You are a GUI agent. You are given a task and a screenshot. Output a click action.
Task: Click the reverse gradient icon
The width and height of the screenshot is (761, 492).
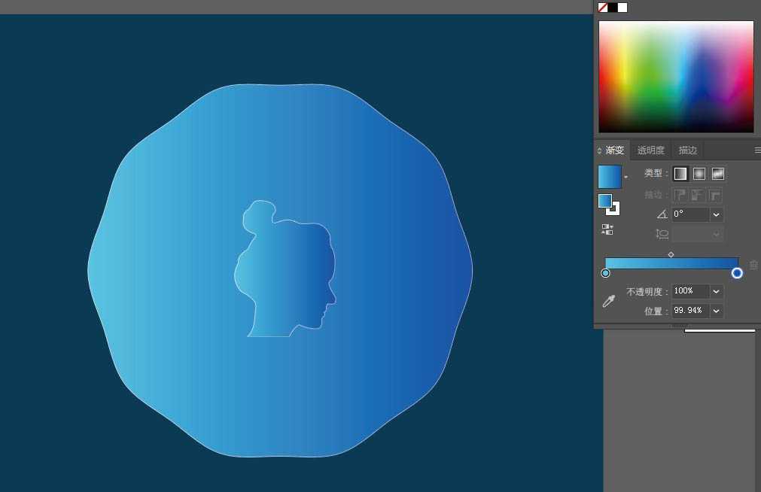(607, 230)
